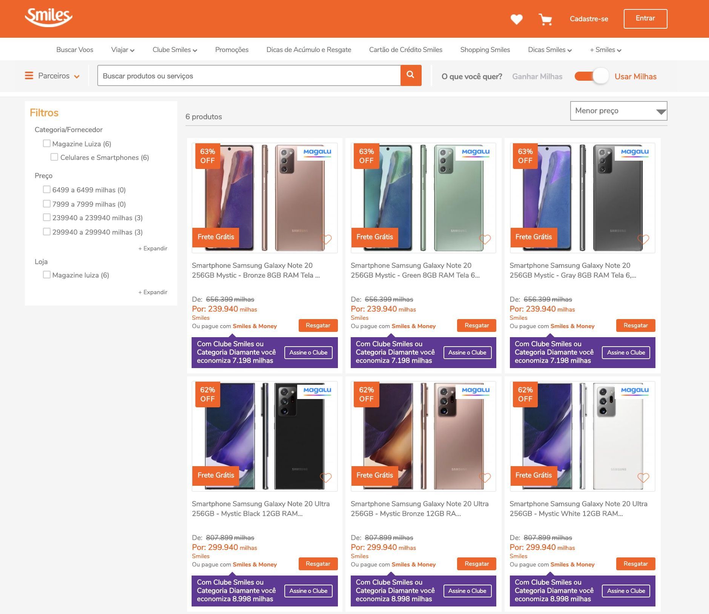This screenshot has height=614, width=709.
Task: Open Shopping Smiles
Action: coord(485,50)
